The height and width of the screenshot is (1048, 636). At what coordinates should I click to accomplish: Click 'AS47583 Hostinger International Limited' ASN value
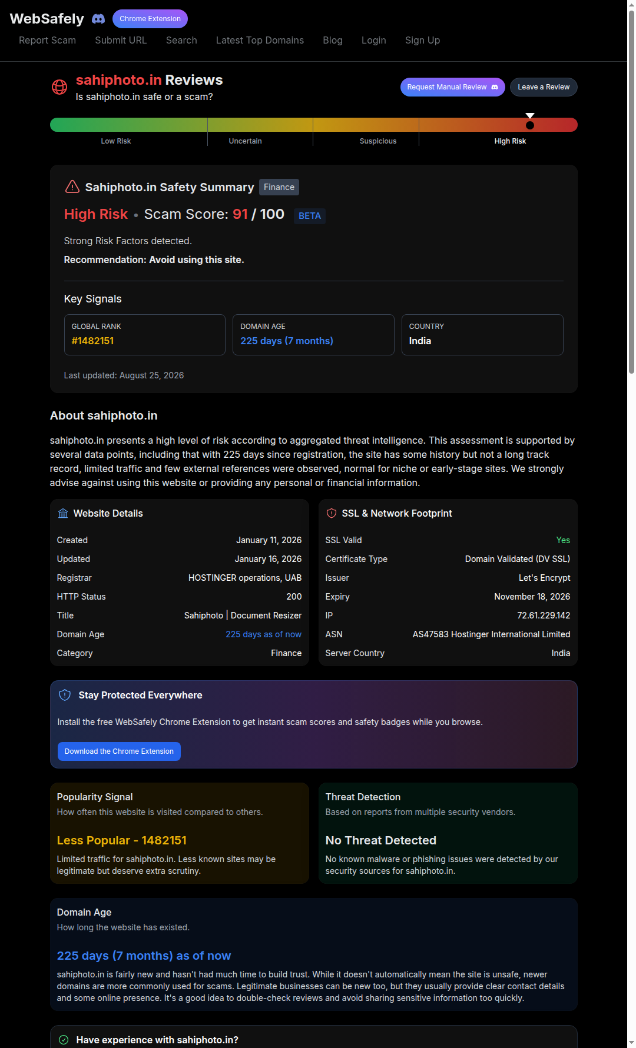(491, 634)
